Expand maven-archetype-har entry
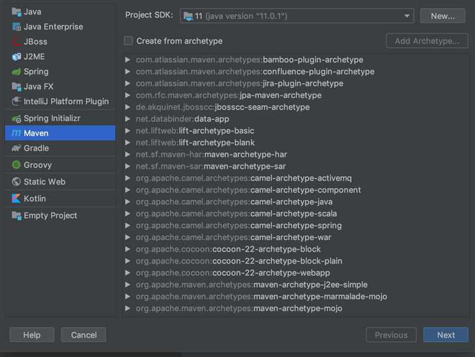The image size is (475, 357). (x=128, y=155)
